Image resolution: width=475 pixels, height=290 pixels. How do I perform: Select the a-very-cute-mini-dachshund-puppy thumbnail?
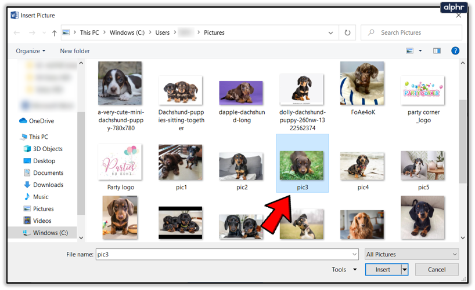tap(120, 83)
